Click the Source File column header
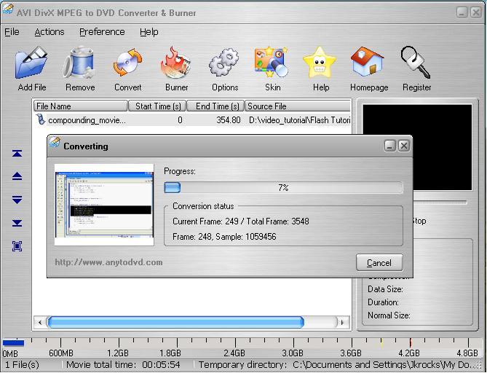The image size is (487, 373). (x=298, y=106)
